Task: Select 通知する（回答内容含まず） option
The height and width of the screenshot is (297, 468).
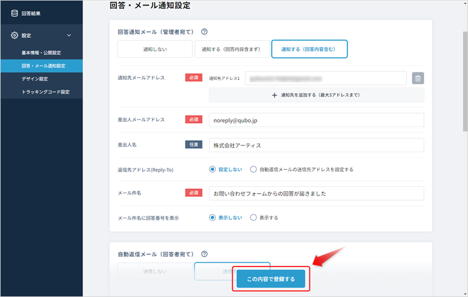Action: 232,49
